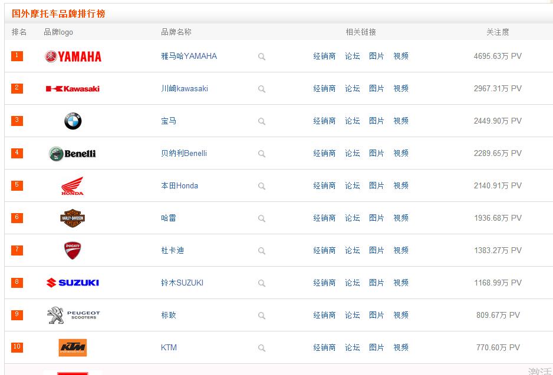
Task: Open the 雅马哈YAMAHA brand name link
Action: 189,57
